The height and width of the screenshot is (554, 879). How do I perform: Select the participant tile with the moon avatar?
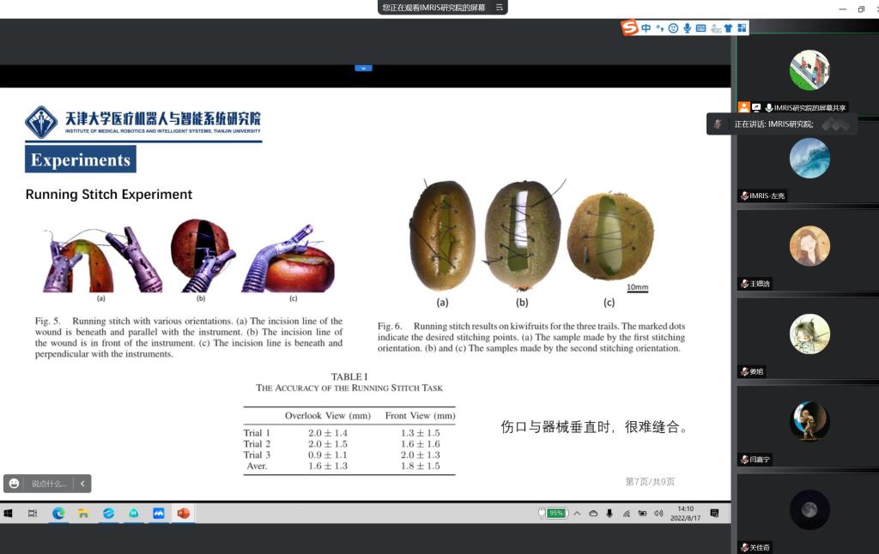809,509
